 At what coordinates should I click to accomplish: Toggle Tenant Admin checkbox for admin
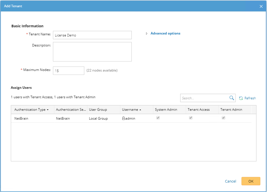(x=223, y=118)
